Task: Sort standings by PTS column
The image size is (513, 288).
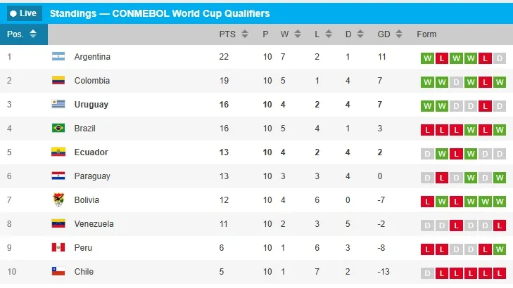Action: pos(234,34)
